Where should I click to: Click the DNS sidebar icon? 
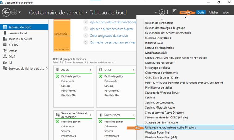click(5, 57)
